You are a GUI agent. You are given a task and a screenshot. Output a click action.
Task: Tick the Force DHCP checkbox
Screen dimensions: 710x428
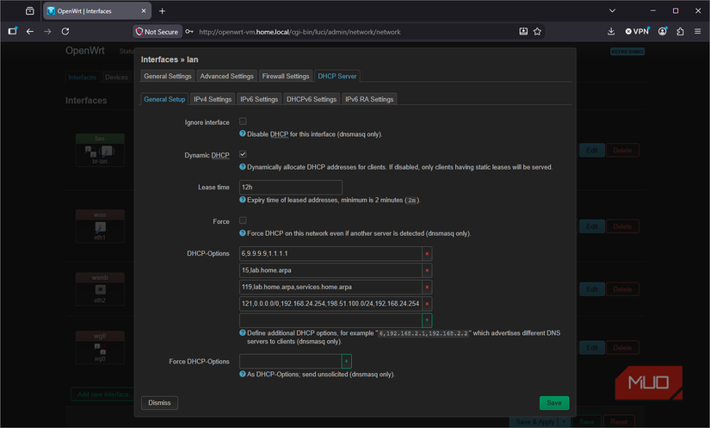[x=243, y=220]
